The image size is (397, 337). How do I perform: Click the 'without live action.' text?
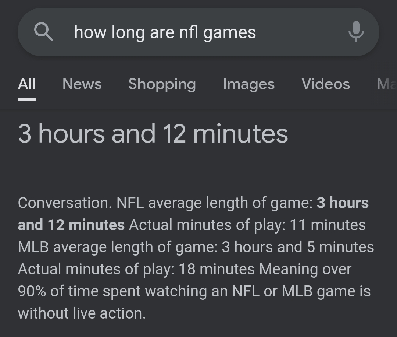(82, 313)
